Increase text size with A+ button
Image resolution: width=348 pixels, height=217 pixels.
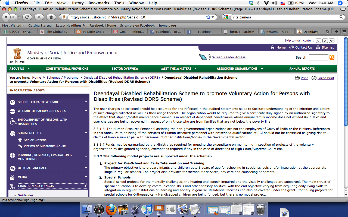(x=332, y=41)
